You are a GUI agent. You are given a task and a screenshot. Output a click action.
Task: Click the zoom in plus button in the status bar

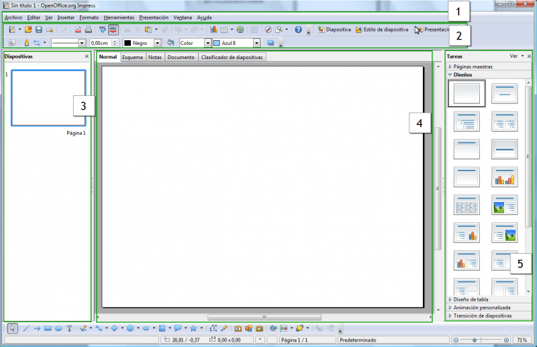click(507, 340)
